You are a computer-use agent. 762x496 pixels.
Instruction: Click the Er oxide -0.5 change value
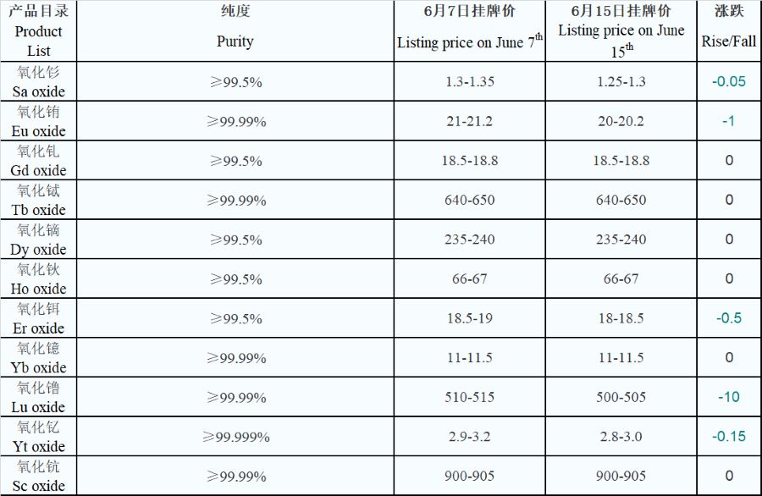[x=729, y=318]
